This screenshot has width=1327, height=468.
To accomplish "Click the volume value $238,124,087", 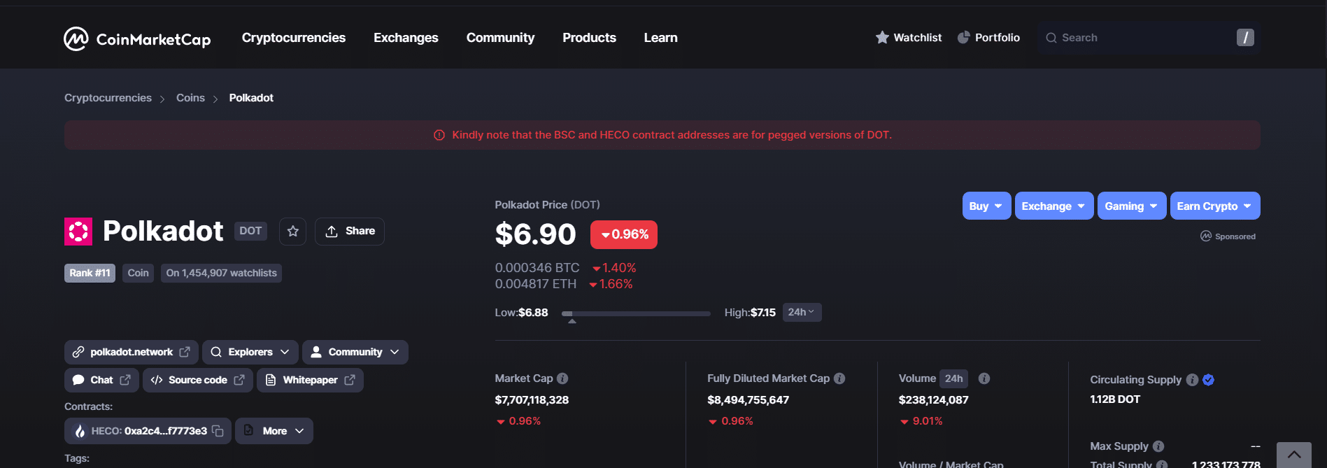I will click(934, 400).
